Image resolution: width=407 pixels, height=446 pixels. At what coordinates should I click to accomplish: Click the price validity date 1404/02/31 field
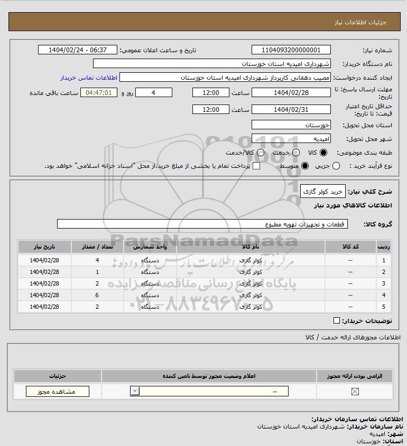(x=291, y=109)
